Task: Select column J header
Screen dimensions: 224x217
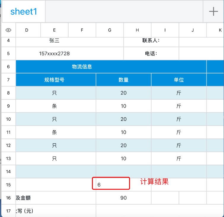Action: [x=193, y=30]
